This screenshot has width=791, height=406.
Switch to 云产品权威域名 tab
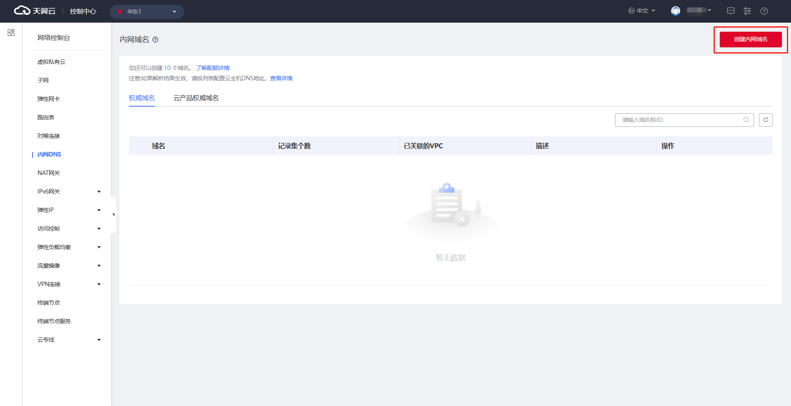pyautogui.click(x=196, y=98)
